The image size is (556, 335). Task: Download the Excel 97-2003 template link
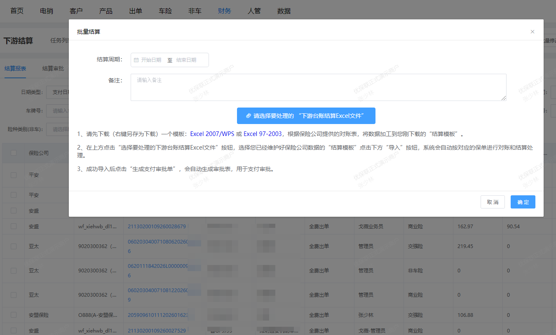[263, 134]
